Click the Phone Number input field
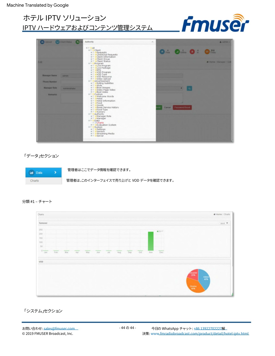The image size is (275, 356). coord(72,82)
